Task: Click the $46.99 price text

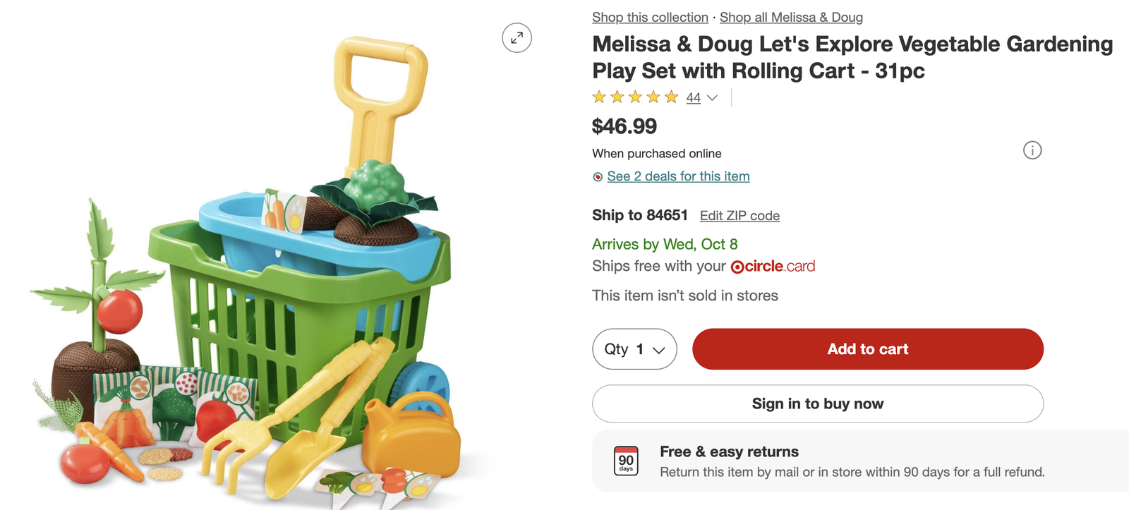Action: click(x=624, y=126)
